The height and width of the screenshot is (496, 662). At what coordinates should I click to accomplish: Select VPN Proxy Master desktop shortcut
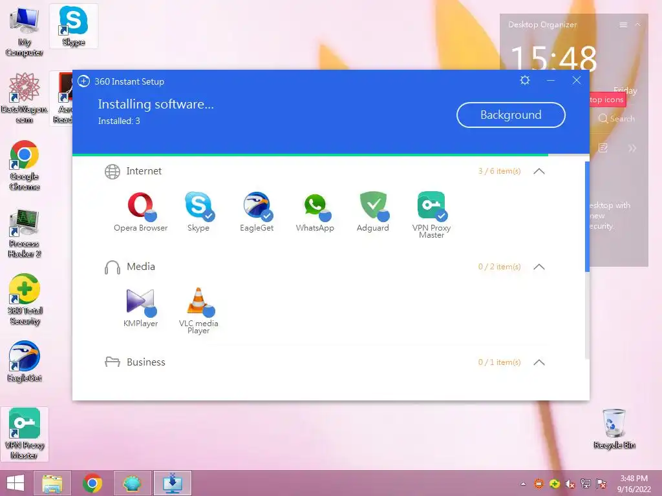click(25, 433)
